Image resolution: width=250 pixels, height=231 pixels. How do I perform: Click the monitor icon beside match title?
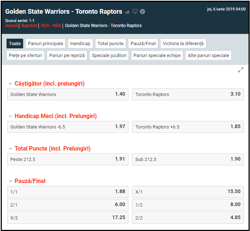coord(135,12)
